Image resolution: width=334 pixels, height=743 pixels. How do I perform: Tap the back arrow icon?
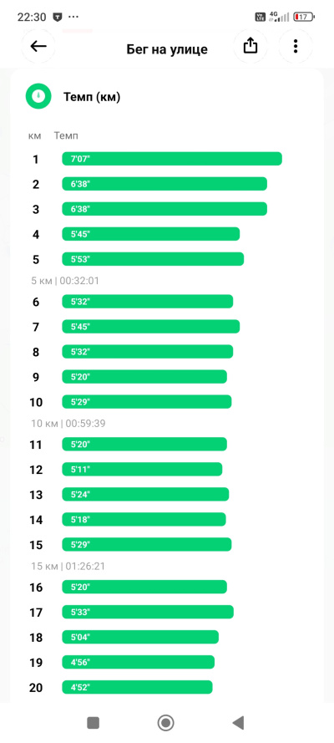pyautogui.click(x=38, y=46)
